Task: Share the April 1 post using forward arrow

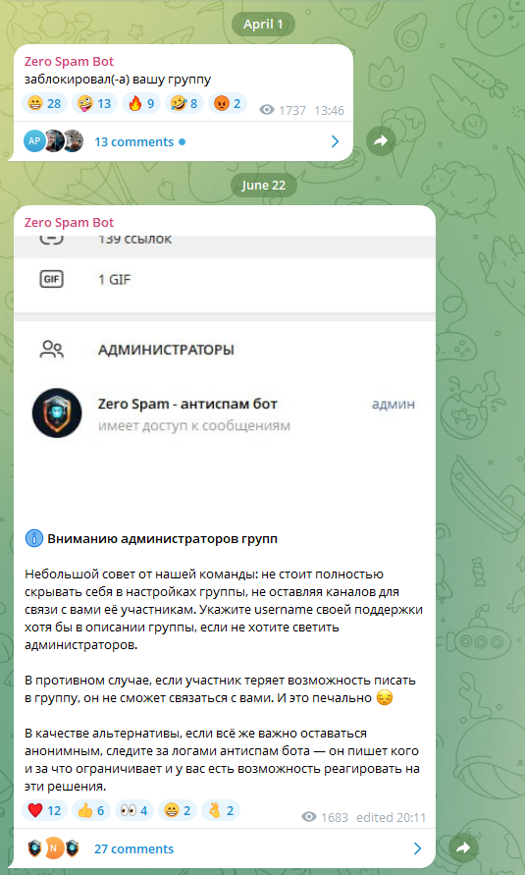Action: pos(381,141)
